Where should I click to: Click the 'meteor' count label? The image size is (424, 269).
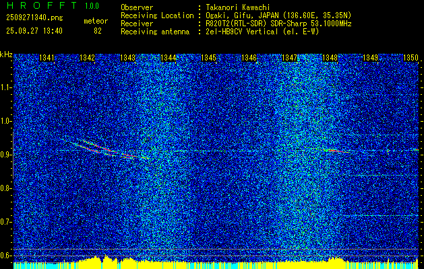96,21
